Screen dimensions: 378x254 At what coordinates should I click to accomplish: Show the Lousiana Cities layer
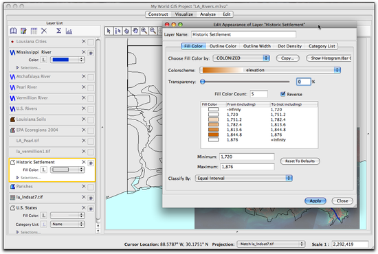coord(91,42)
